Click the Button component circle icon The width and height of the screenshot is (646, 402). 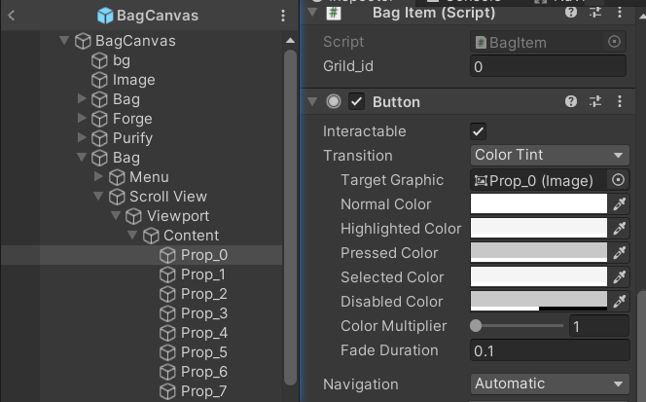pos(334,101)
